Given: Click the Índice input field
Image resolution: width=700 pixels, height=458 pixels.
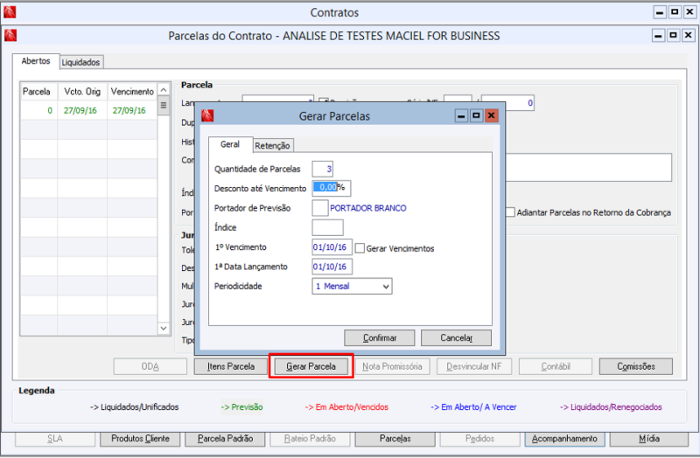Looking at the screenshot, I should 327,227.
